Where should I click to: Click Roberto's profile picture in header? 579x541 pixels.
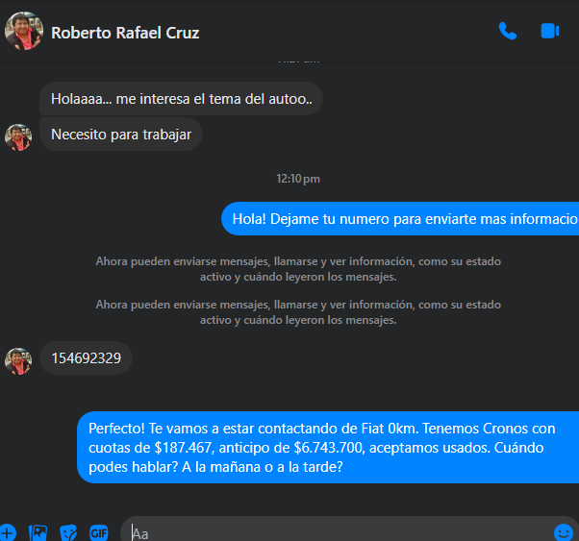pyautogui.click(x=23, y=32)
